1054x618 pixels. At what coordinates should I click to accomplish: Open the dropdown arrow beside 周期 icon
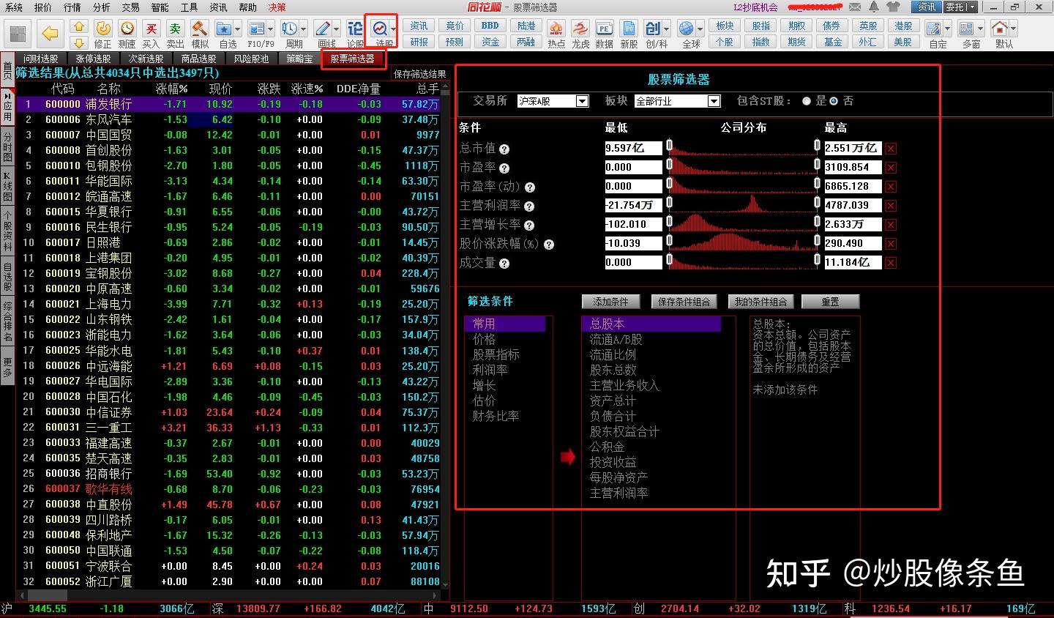(x=304, y=29)
